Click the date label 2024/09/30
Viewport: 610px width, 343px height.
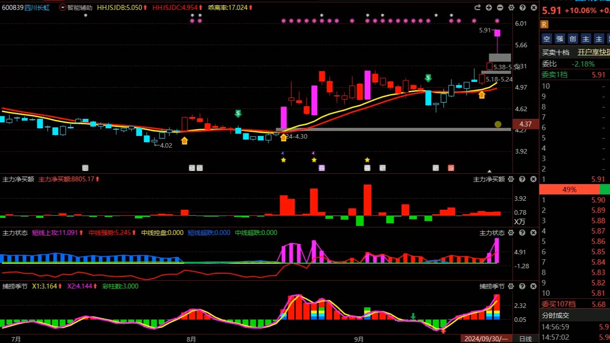[486, 338]
